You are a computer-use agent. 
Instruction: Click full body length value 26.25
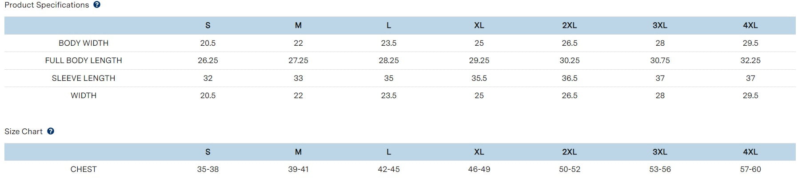207,60
